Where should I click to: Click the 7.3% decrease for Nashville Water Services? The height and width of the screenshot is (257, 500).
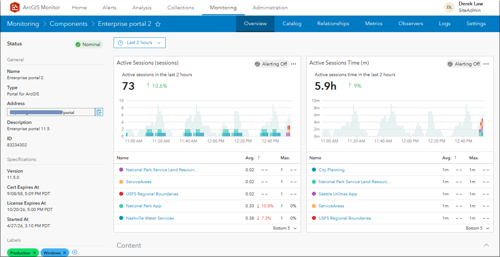(264, 218)
